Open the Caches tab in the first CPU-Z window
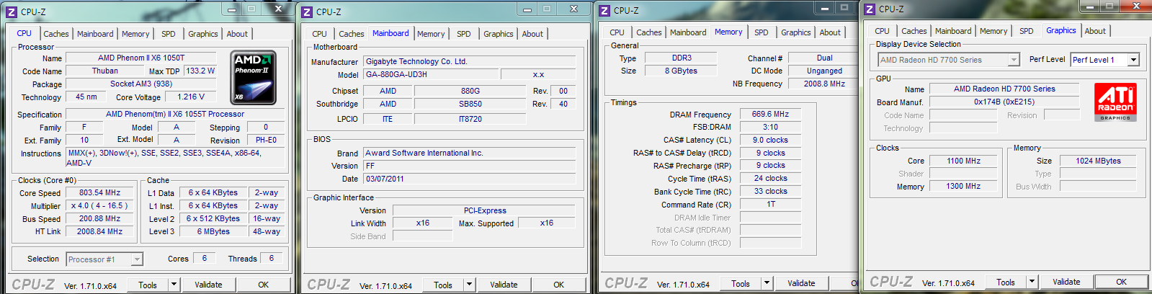This screenshot has height=294, width=1152. click(56, 34)
